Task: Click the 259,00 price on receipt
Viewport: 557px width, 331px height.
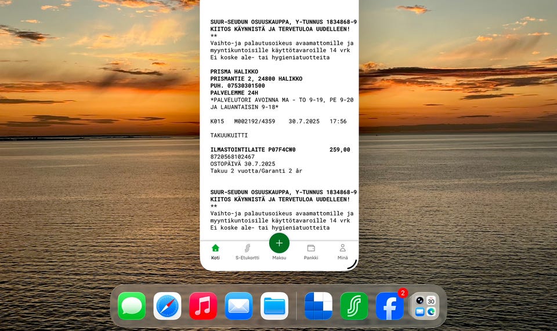Action: 339,150
